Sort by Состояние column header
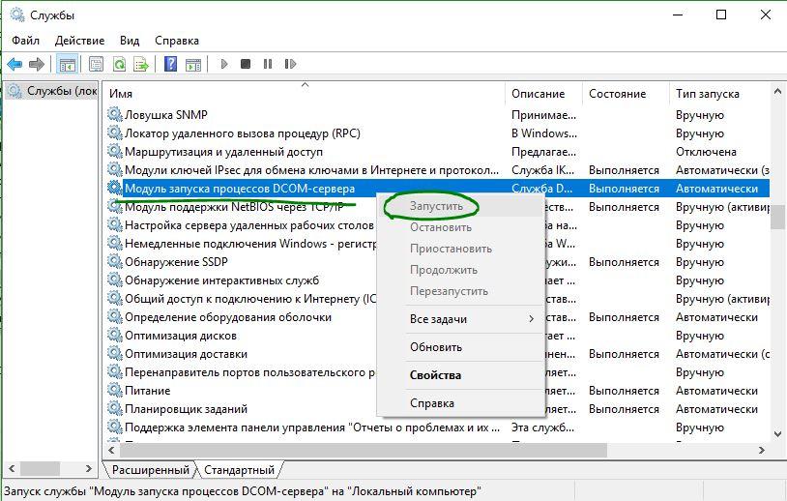The width and height of the screenshot is (787, 501). pos(626,94)
